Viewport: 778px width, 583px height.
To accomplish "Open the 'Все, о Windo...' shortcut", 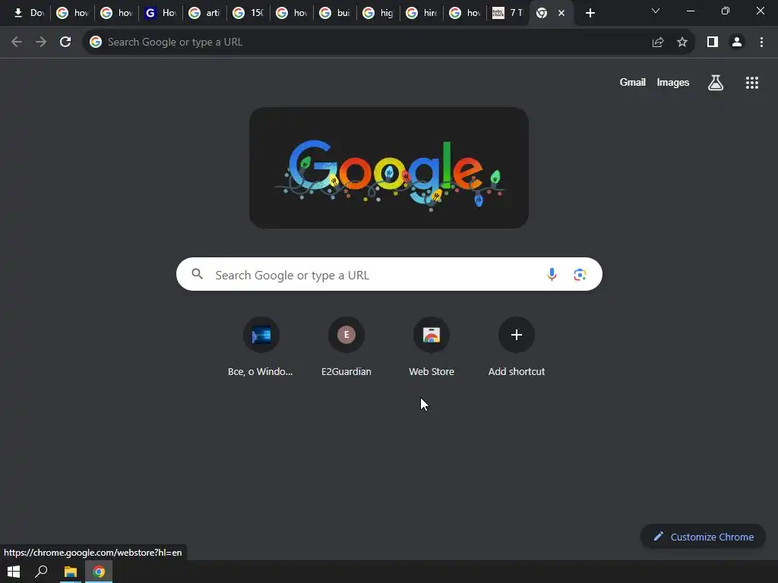I will coord(261,347).
